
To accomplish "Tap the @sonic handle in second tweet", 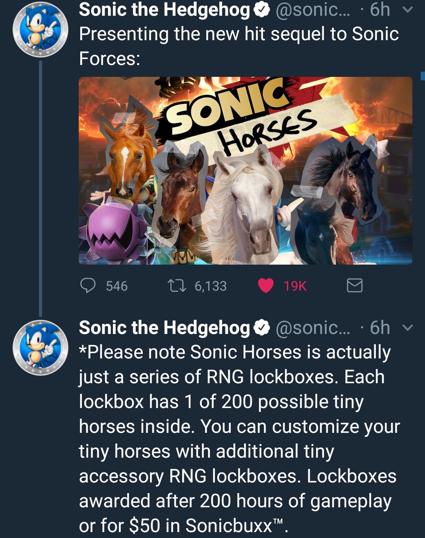I will pos(312,328).
